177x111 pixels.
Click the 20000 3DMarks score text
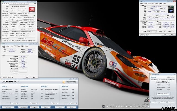[163, 82]
